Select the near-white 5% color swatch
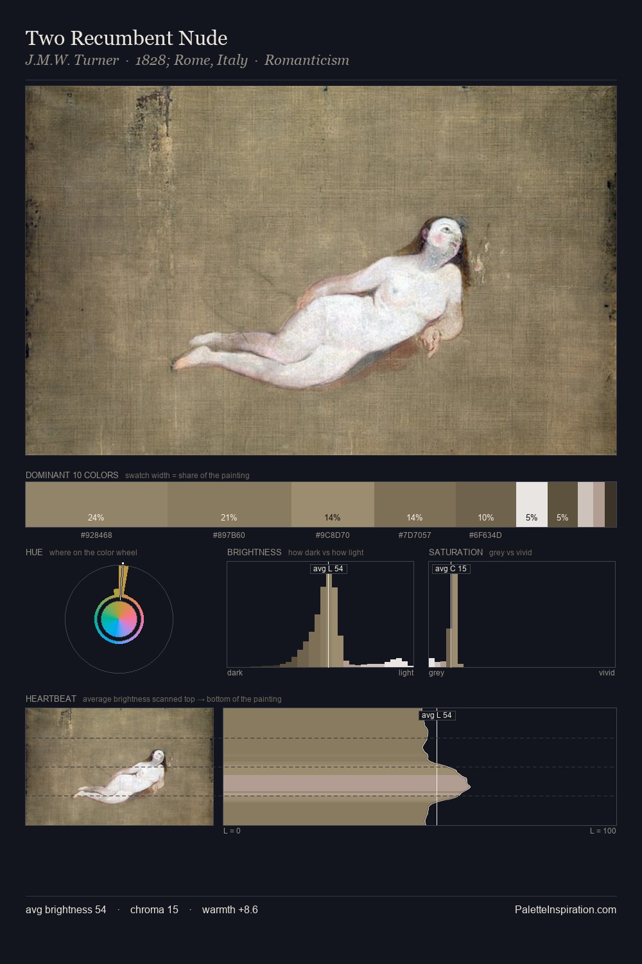Screen dimensions: 642x964 (x=532, y=504)
